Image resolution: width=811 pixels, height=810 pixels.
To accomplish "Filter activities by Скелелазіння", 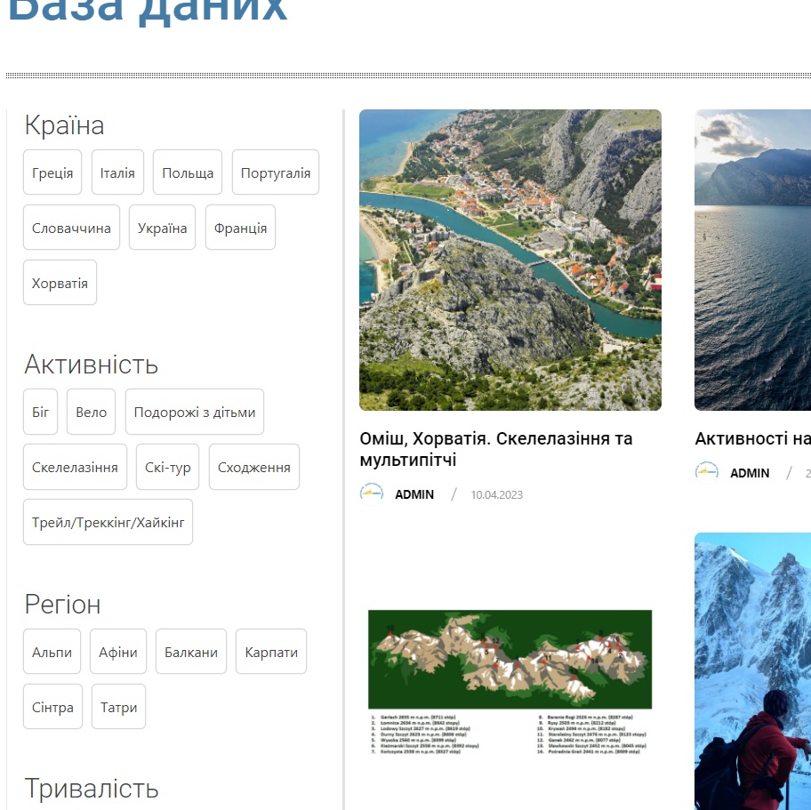I will click(75, 466).
